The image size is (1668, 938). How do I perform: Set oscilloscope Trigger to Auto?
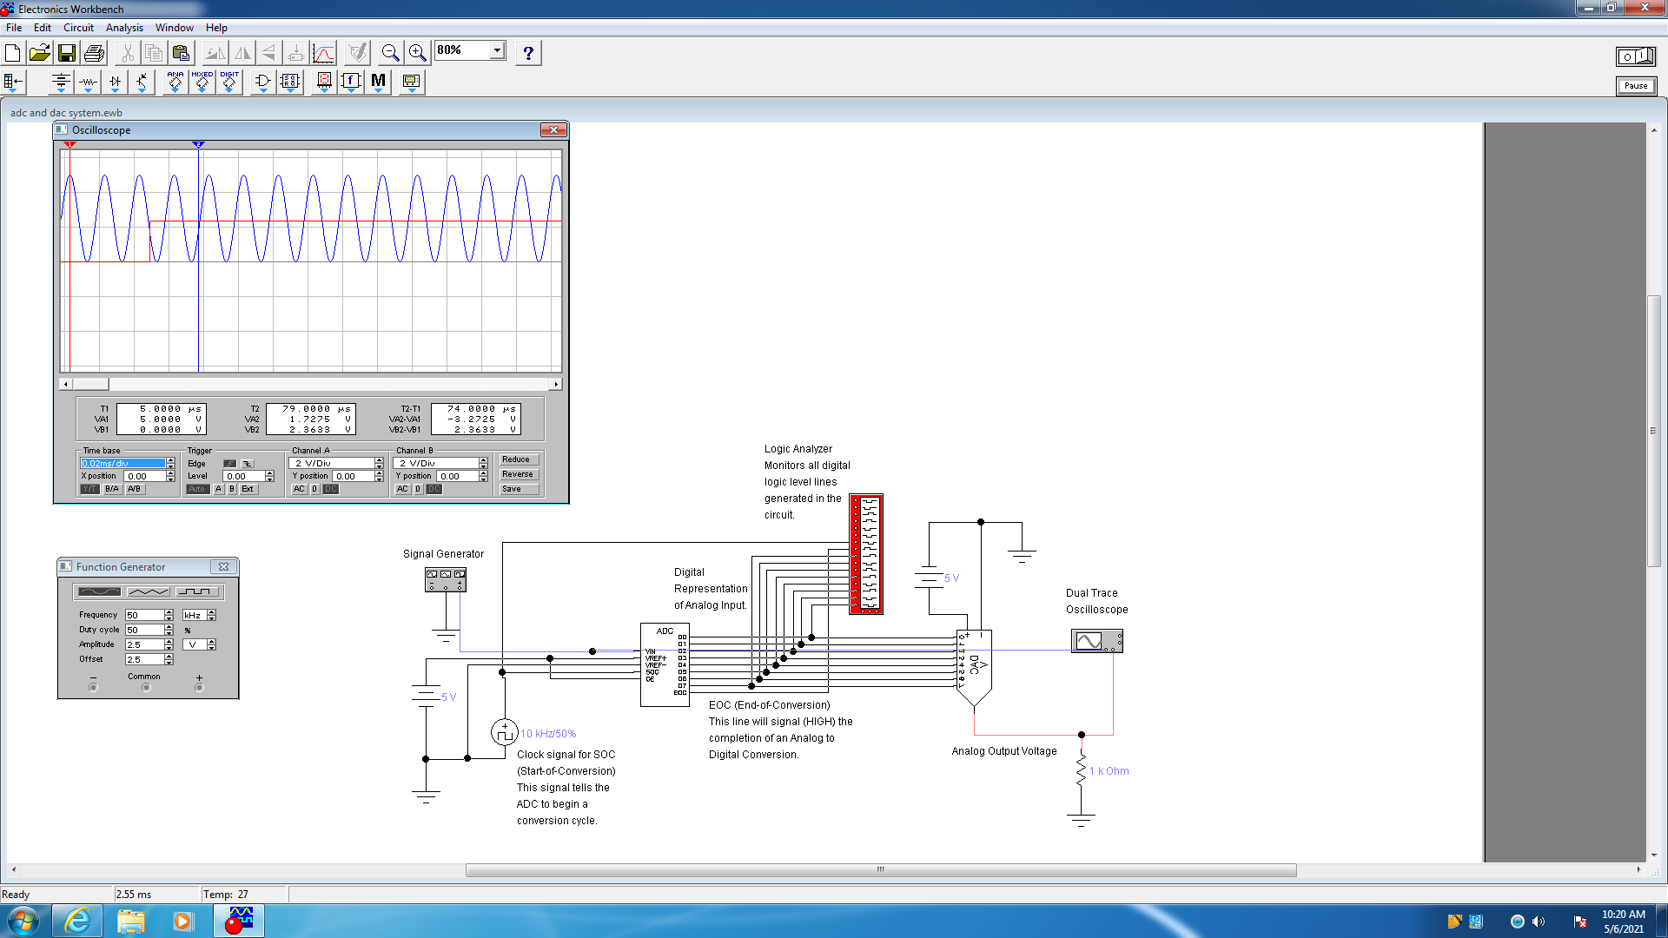tap(197, 489)
